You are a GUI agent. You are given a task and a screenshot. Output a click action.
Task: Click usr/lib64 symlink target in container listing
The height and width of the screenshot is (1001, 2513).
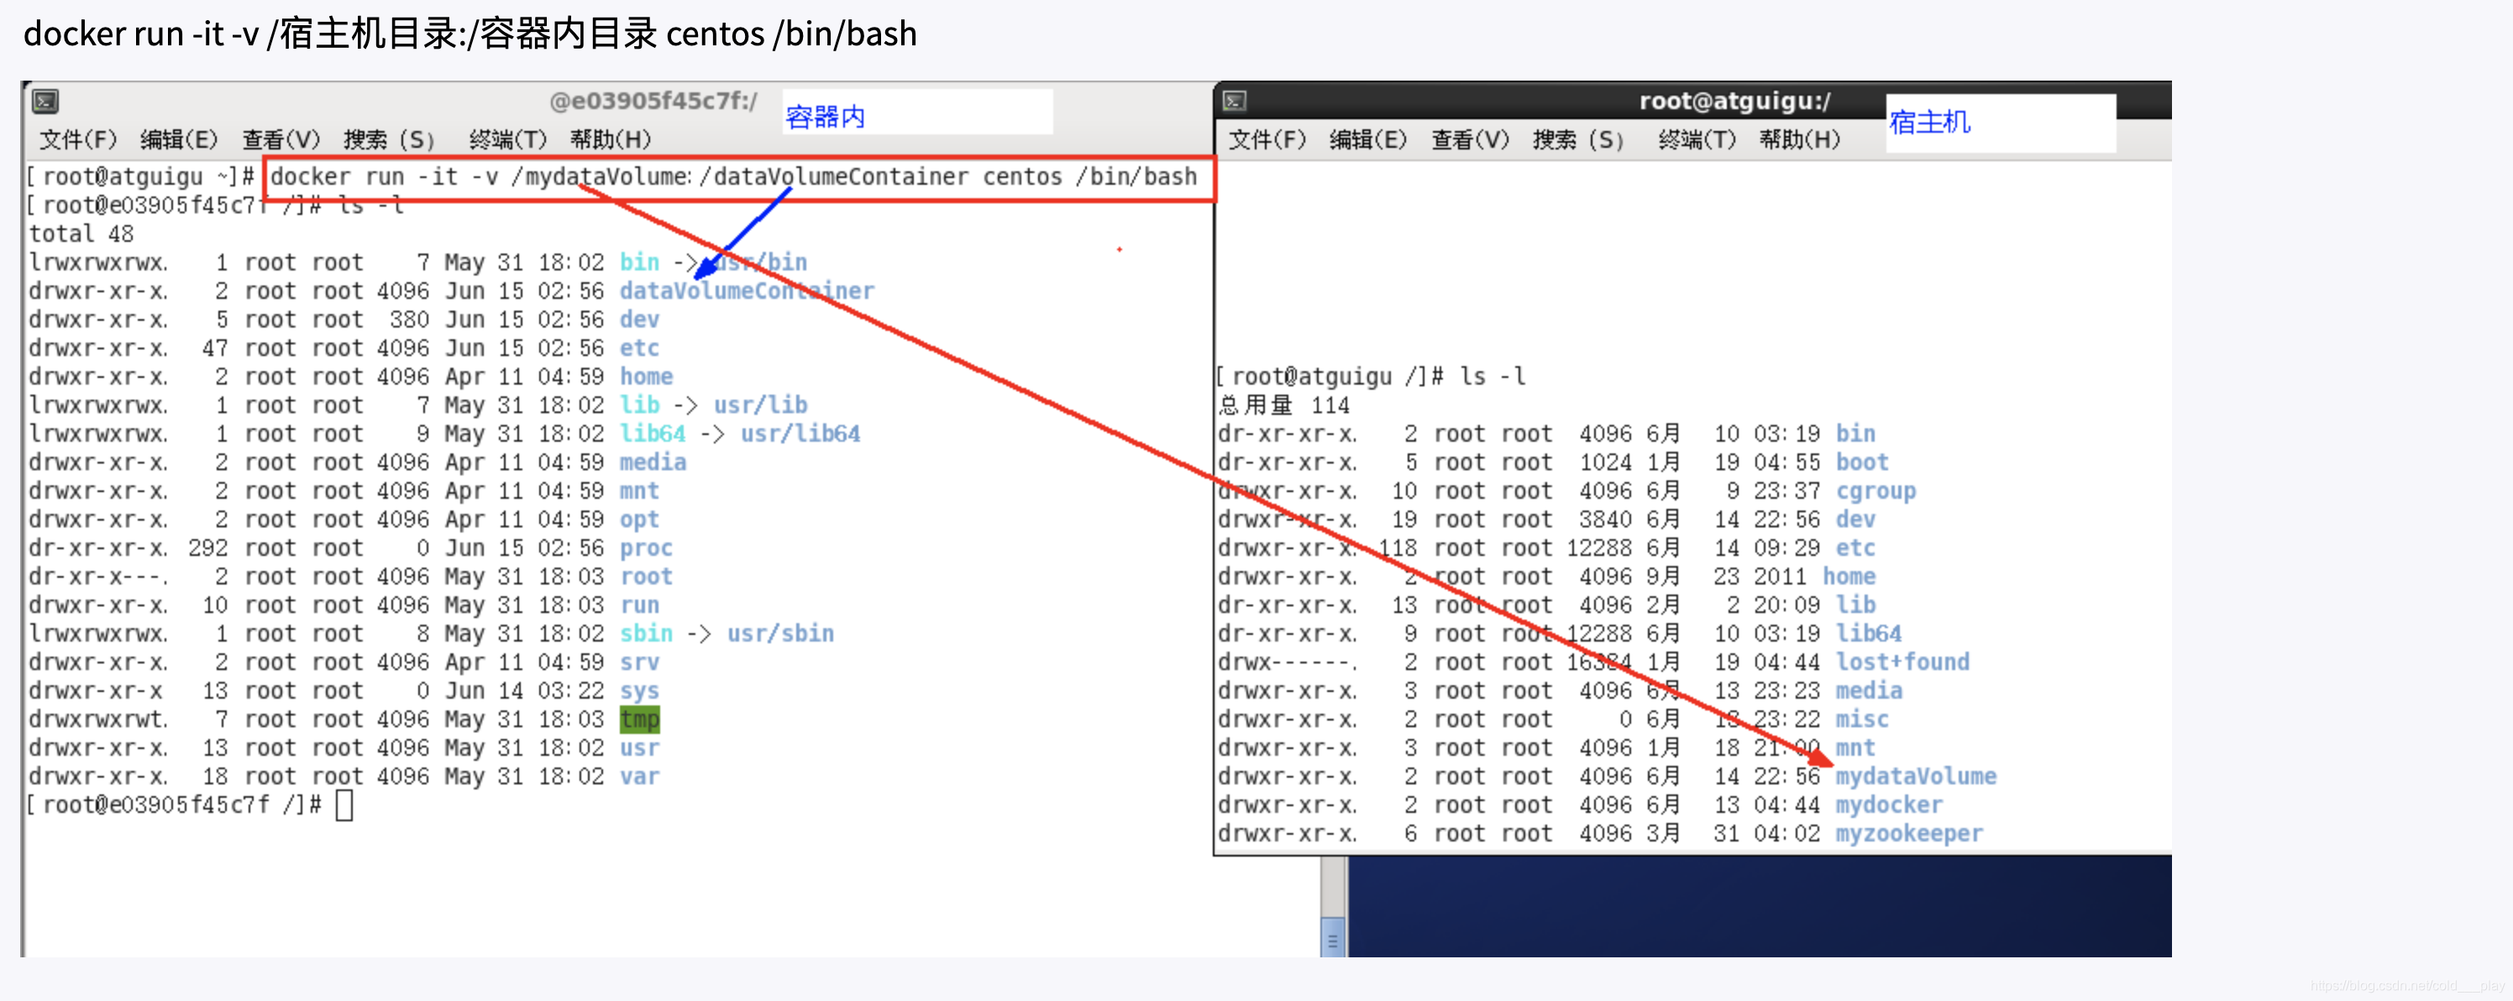pyautogui.click(x=800, y=433)
